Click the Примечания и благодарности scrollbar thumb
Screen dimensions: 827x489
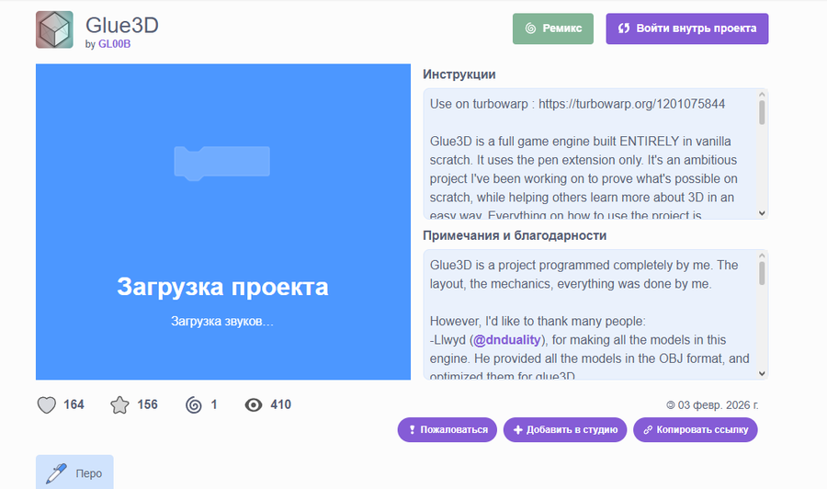762,273
